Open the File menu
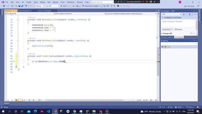 (7, 2)
